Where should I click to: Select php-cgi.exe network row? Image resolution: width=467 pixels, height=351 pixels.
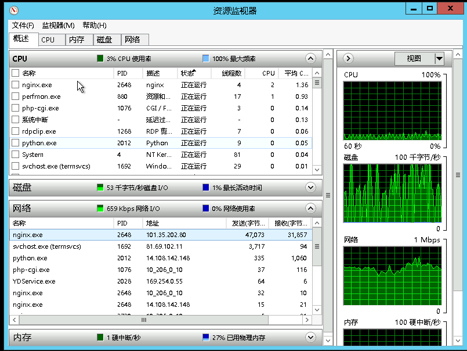tap(161, 270)
